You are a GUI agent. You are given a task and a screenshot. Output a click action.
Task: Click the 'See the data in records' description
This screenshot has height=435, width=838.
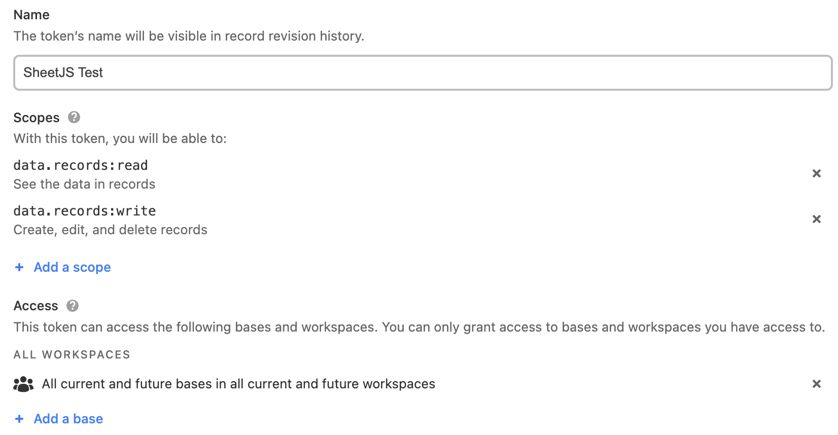(x=85, y=184)
